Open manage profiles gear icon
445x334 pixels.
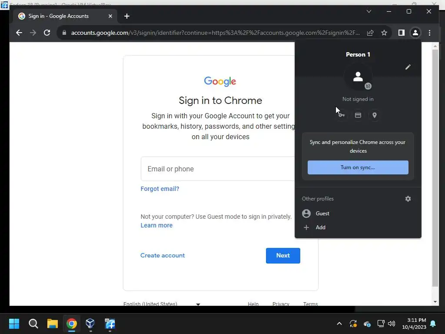408,198
